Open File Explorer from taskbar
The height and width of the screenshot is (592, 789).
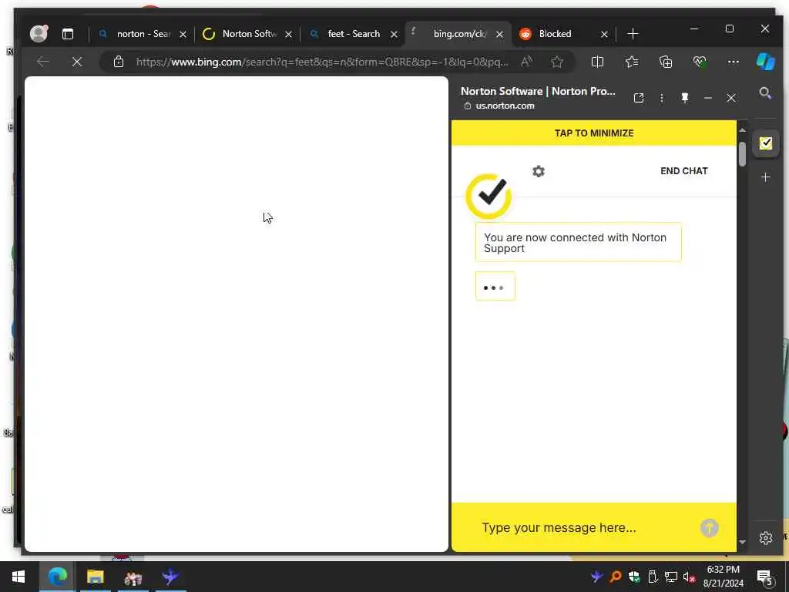coord(95,577)
